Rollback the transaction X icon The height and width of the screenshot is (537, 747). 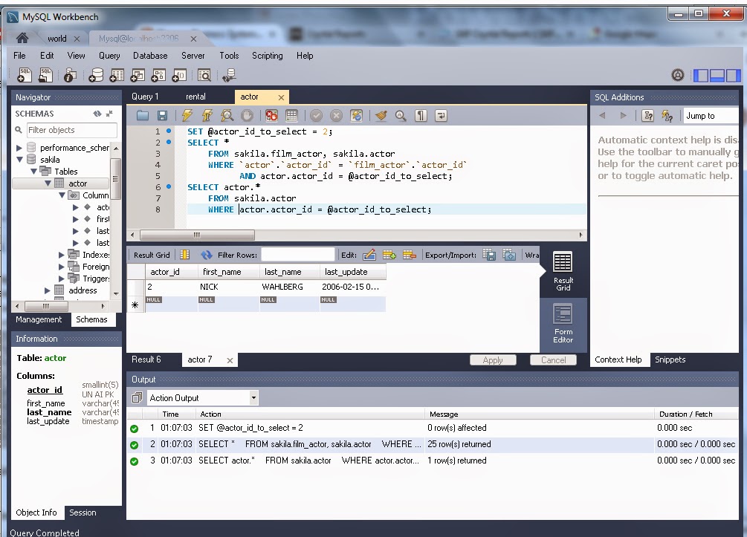click(337, 115)
